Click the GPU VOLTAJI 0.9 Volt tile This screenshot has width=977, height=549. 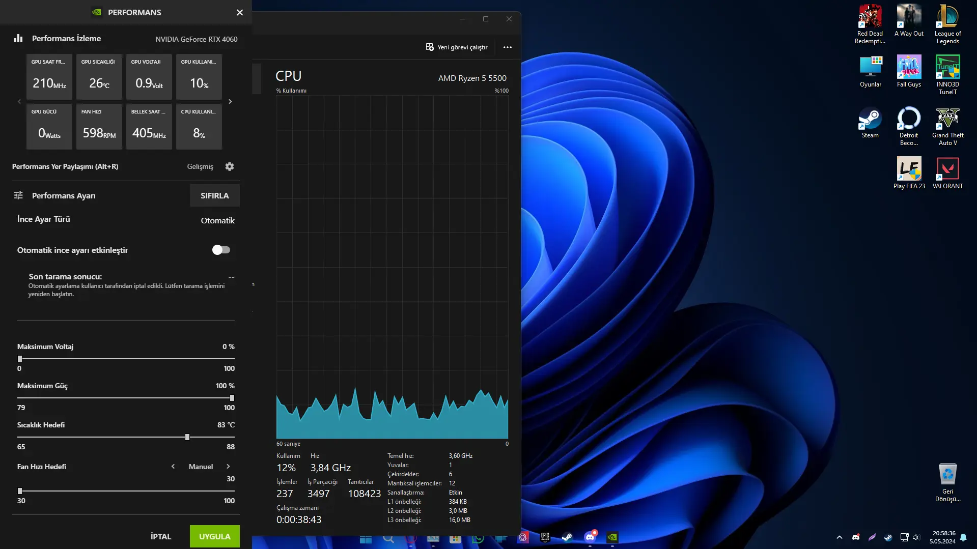[x=149, y=77]
